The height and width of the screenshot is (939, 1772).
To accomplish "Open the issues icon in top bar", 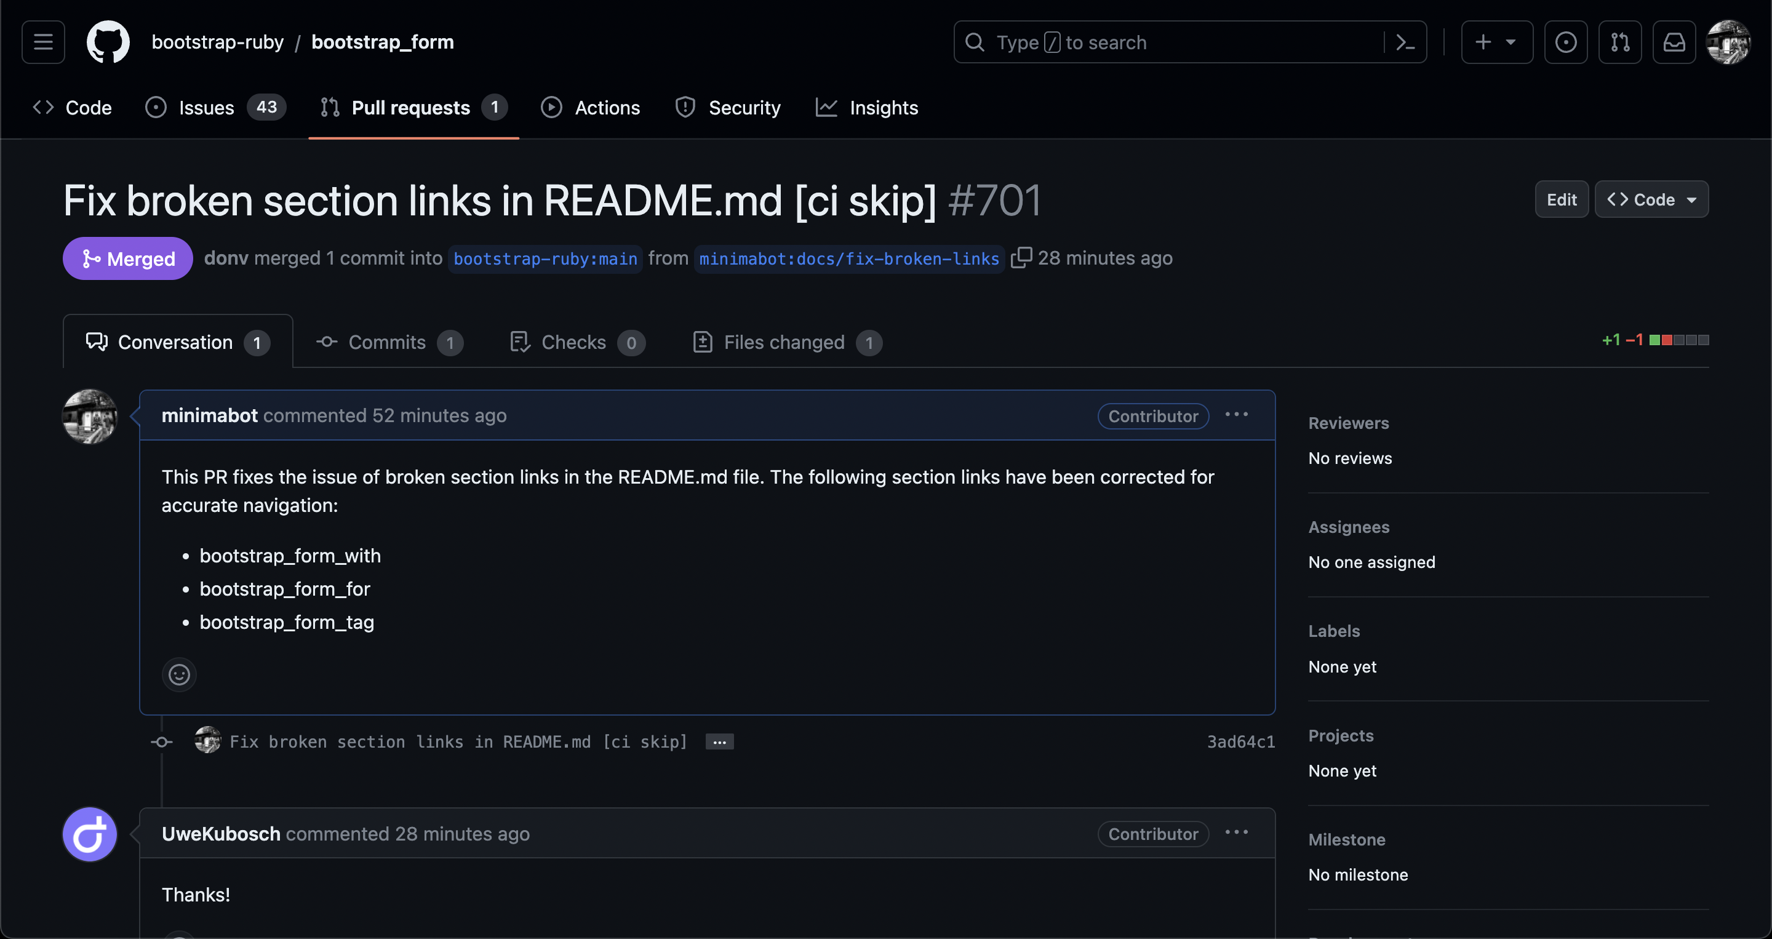I will click(x=1565, y=42).
